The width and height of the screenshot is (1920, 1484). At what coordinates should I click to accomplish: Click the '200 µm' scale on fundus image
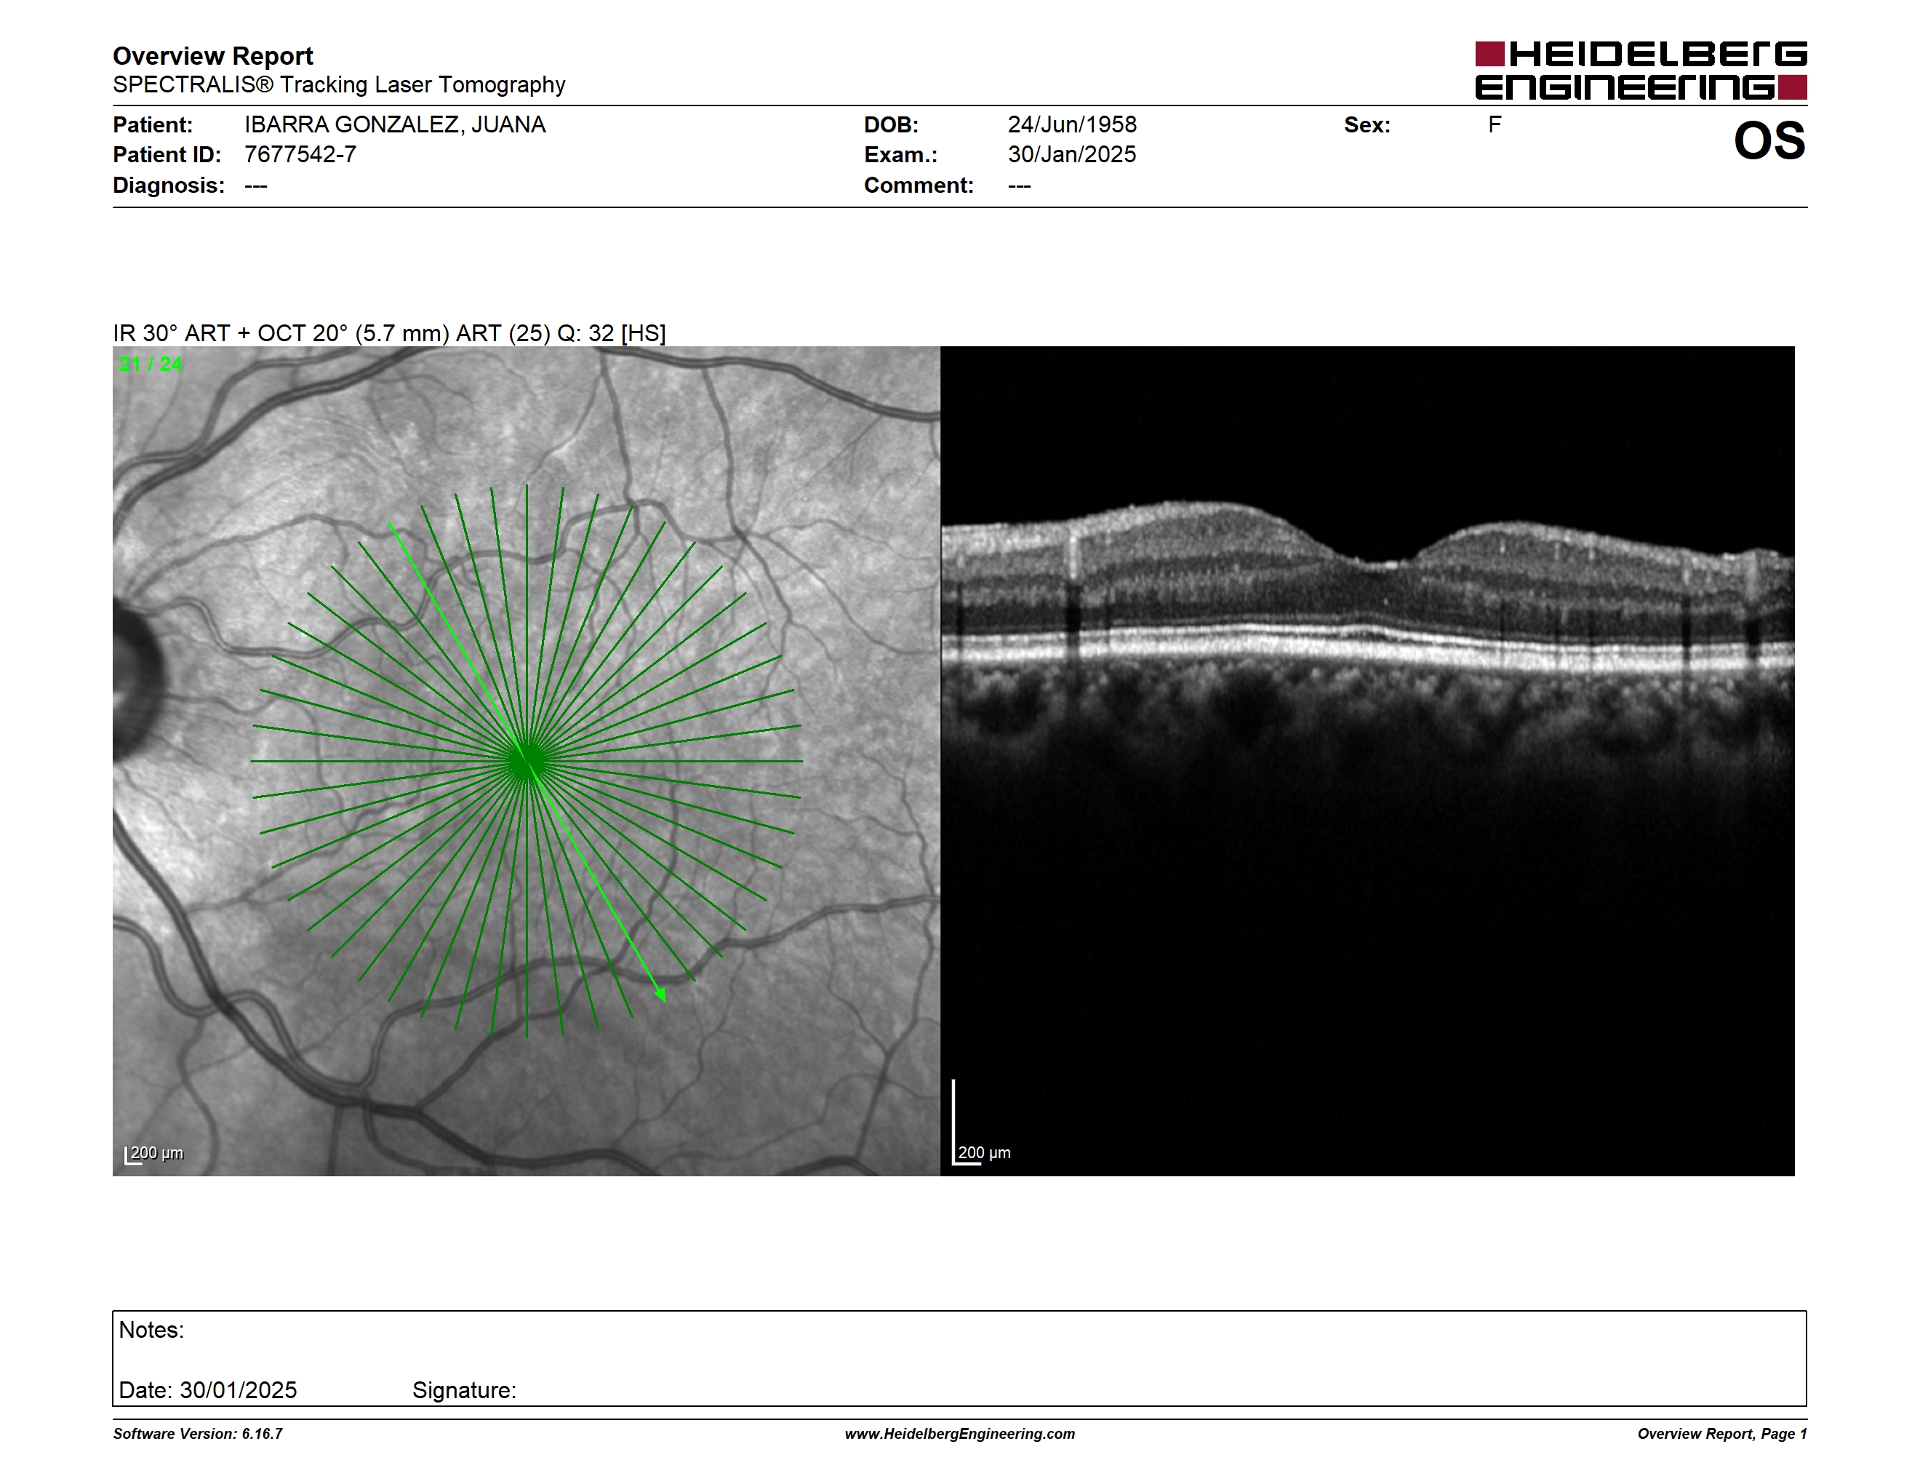pos(154,1154)
